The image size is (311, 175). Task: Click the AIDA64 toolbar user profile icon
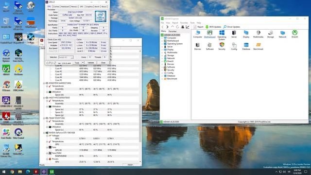[183, 27]
